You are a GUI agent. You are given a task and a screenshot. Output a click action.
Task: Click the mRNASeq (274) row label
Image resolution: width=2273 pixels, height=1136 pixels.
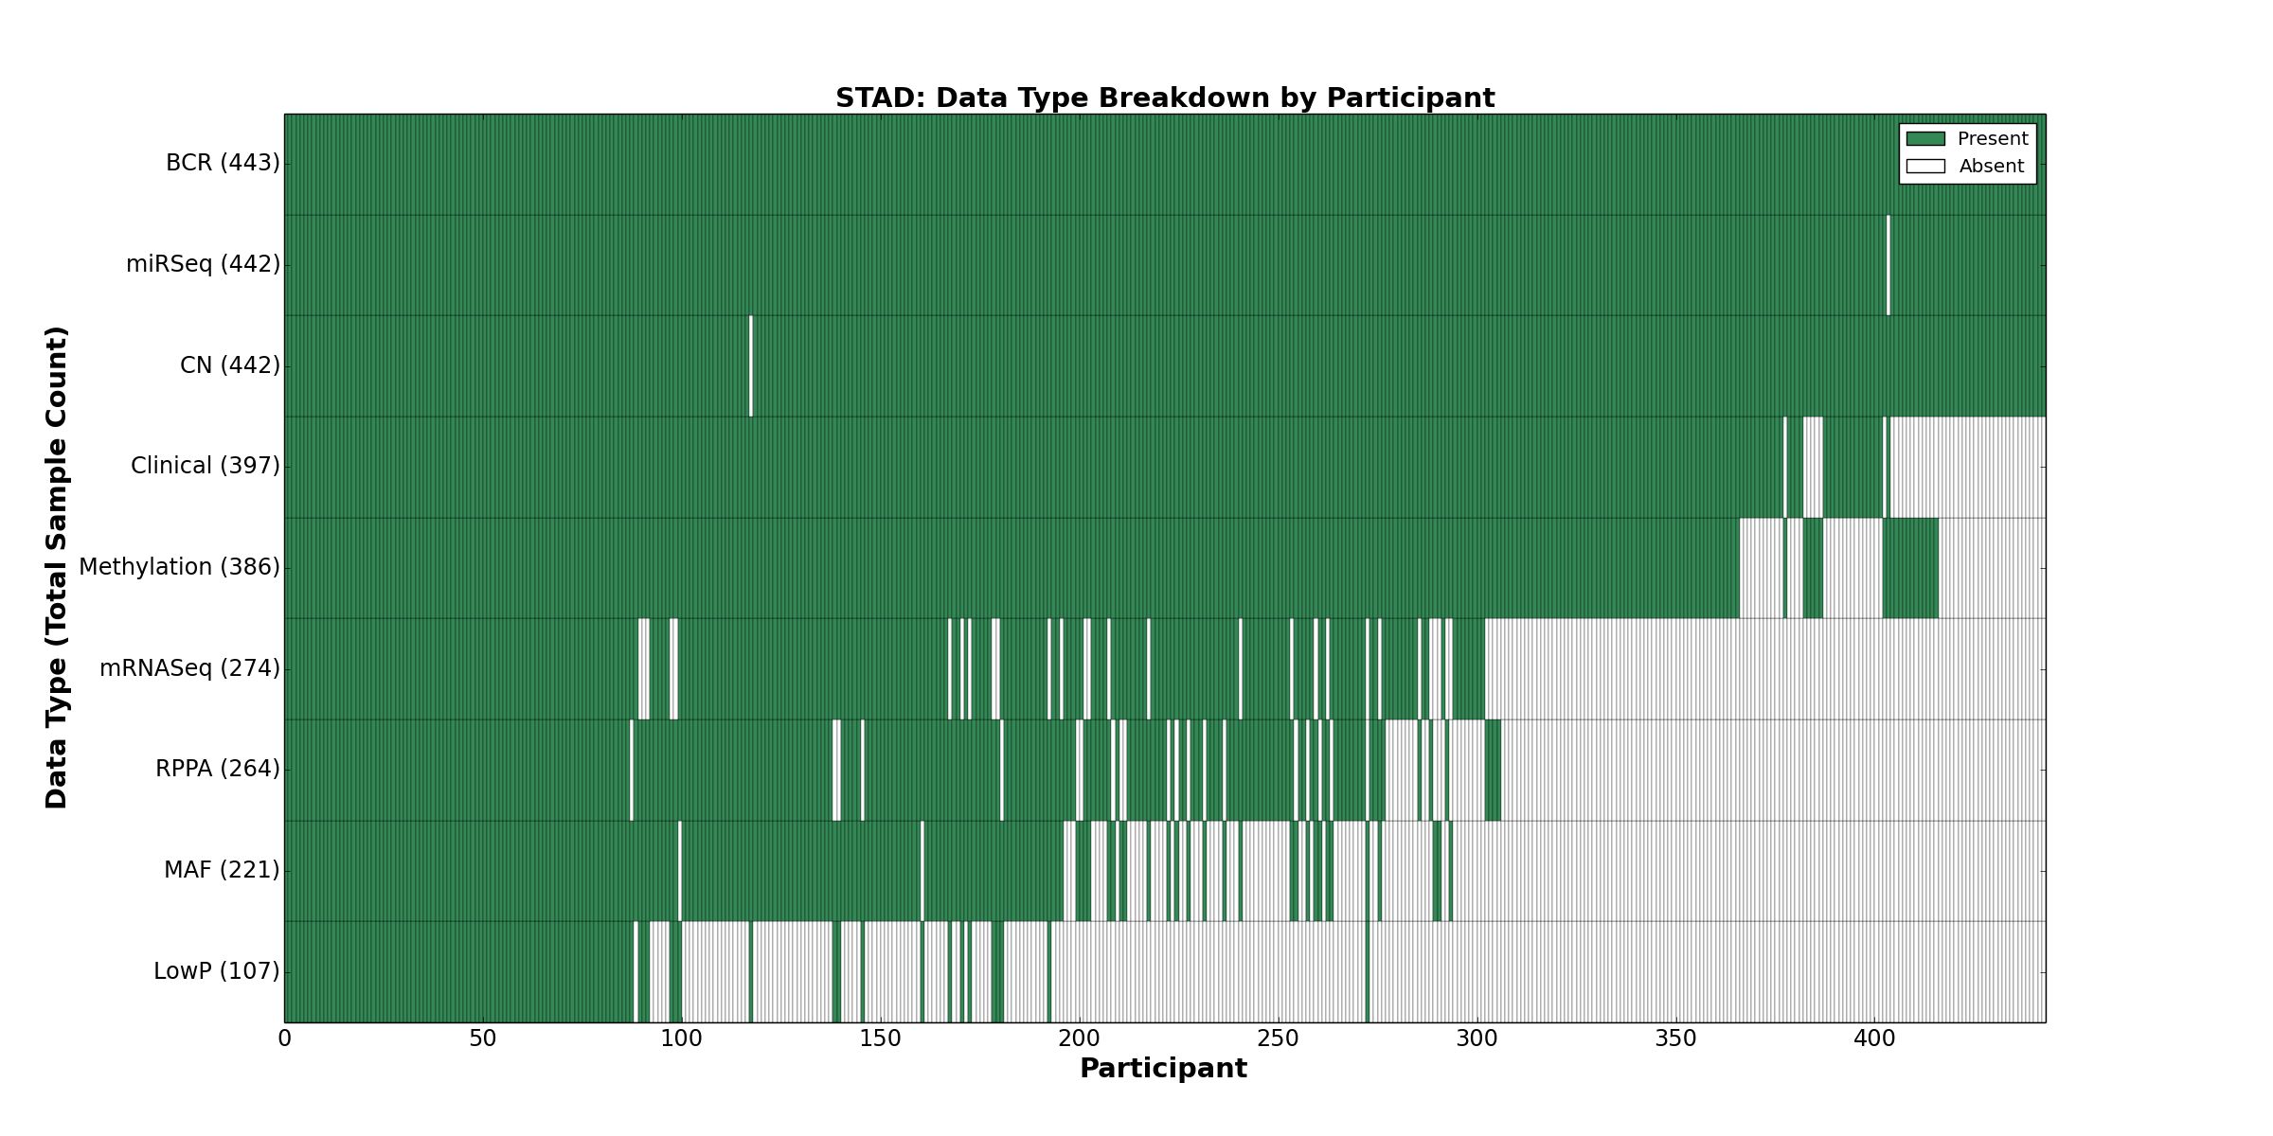click(189, 669)
